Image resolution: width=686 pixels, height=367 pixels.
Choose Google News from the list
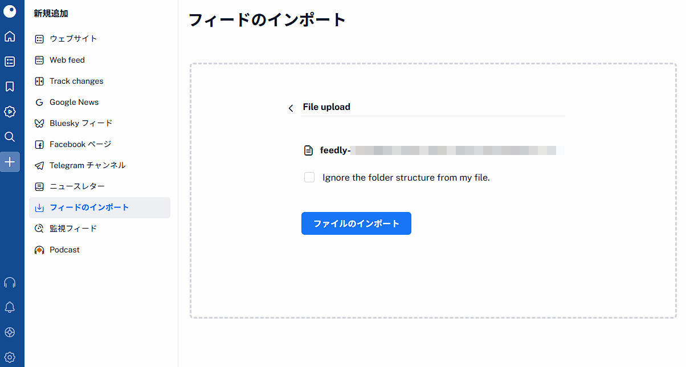(73, 102)
